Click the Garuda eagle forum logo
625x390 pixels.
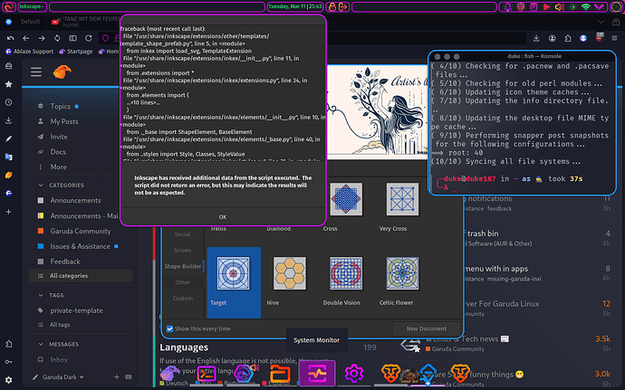[x=62, y=71]
